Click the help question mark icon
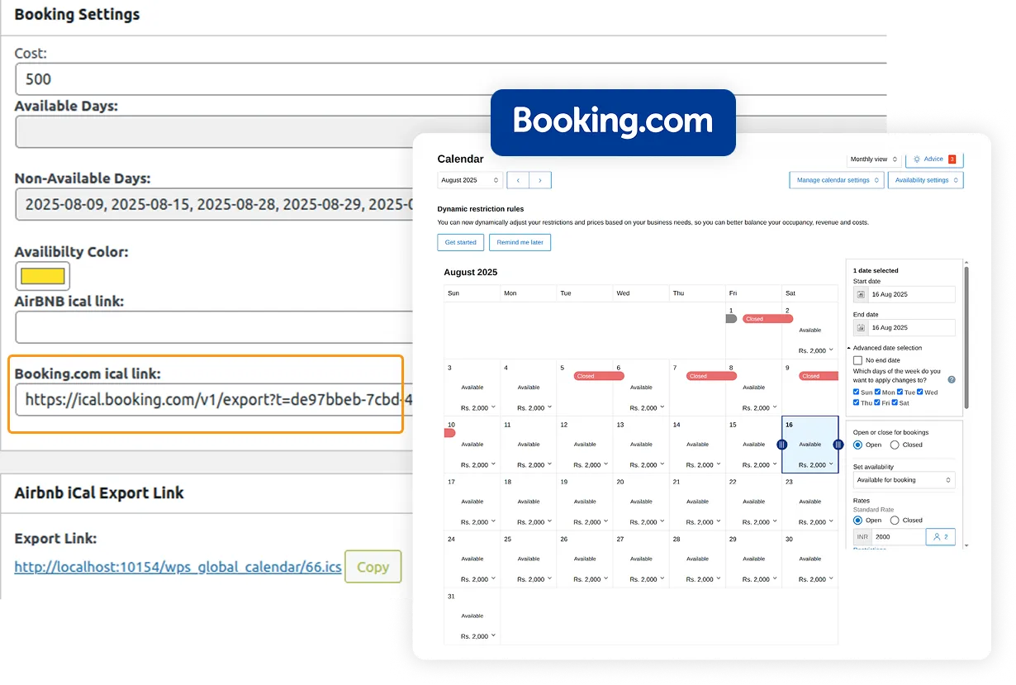Screen dimensions: 1016x685 click(952, 379)
